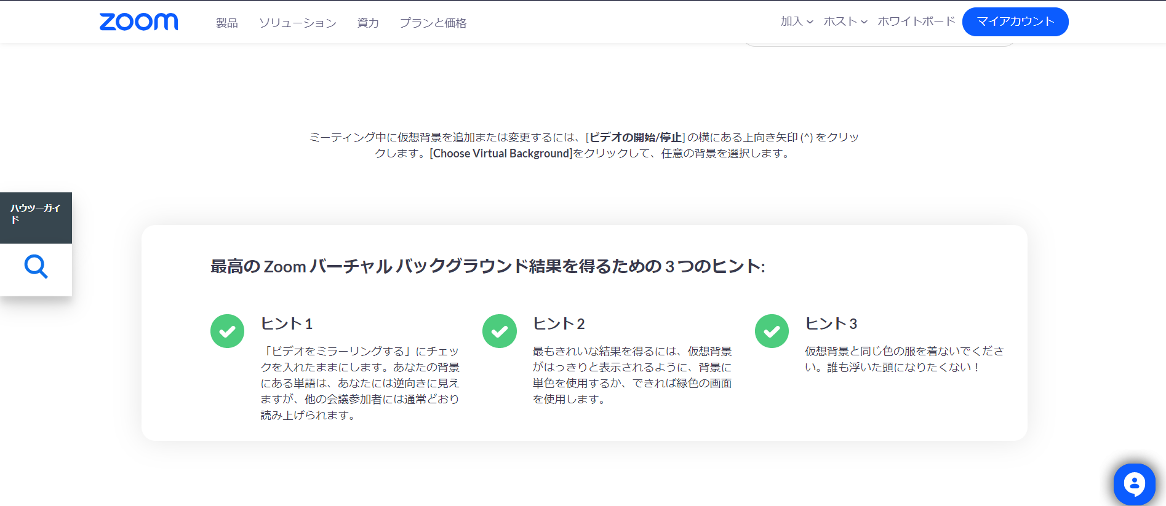Viewport: 1166px width, 506px height.
Task: Click the green checkmark beside ヒント 2
Action: coord(499,331)
